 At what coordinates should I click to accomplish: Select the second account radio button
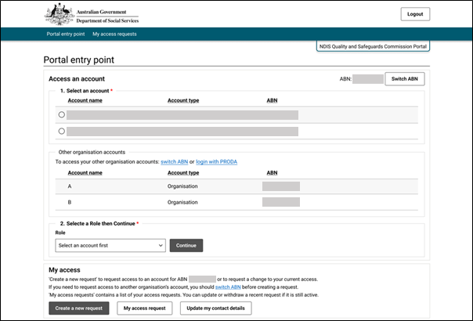pyautogui.click(x=62, y=131)
